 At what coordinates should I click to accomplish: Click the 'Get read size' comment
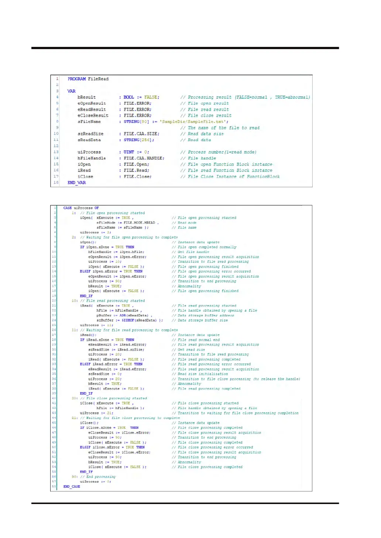[x=191, y=349]
